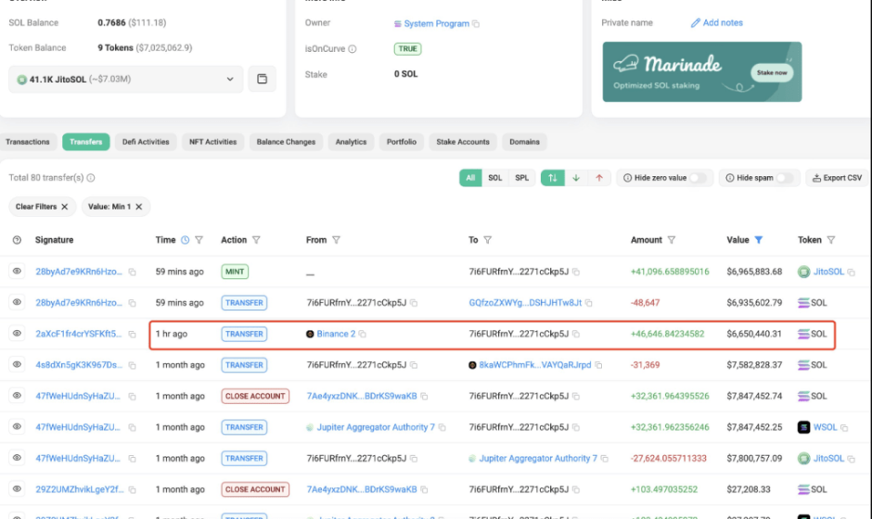Click the Time column filter funnel icon
The width and height of the screenshot is (872, 519).
click(x=199, y=240)
